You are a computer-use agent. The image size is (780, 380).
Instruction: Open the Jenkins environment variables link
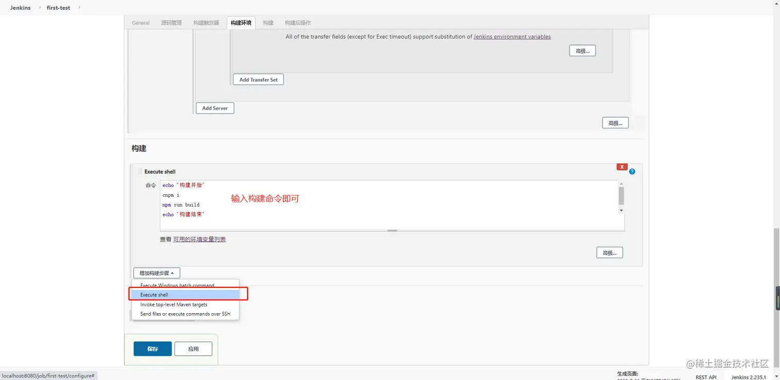point(512,37)
